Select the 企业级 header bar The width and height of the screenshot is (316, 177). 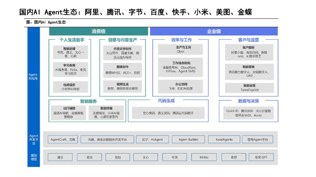coord(214,31)
